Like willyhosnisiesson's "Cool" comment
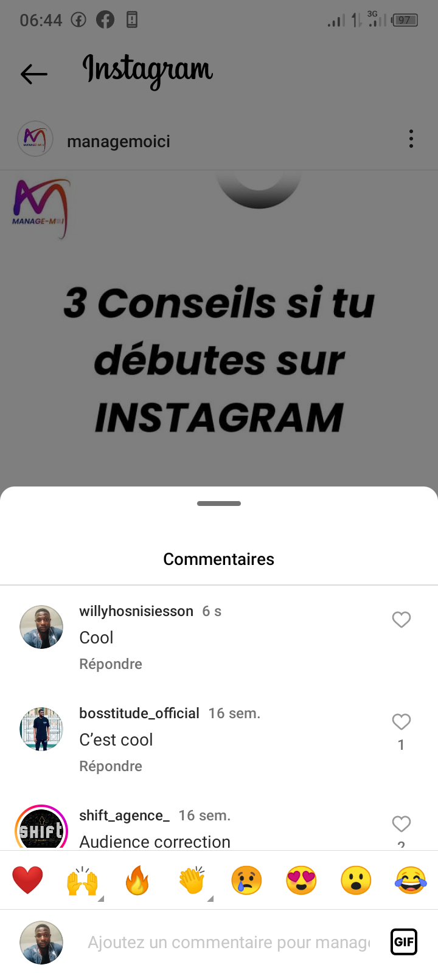The height and width of the screenshot is (973, 438). tap(401, 620)
